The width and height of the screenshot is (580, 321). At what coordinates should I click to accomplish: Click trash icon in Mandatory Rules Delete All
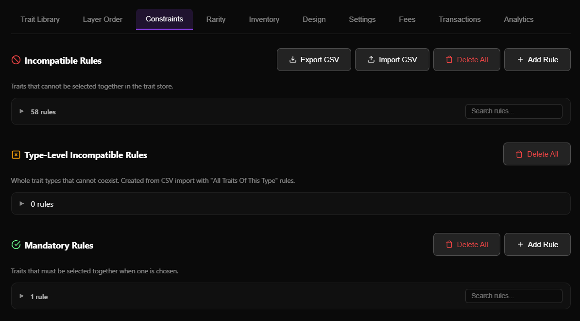pyautogui.click(x=449, y=245)
